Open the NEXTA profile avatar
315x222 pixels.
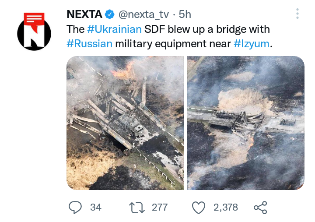(34, 31)
